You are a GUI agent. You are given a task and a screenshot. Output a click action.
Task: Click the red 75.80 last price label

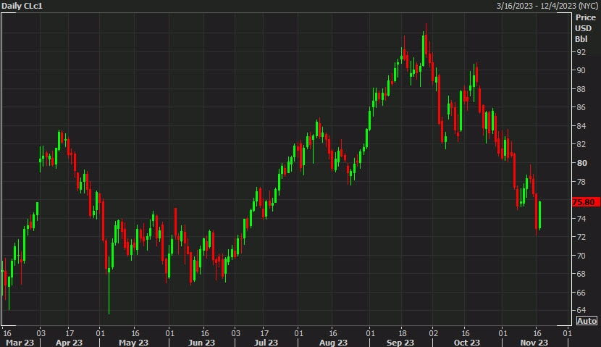coord(586,202)
